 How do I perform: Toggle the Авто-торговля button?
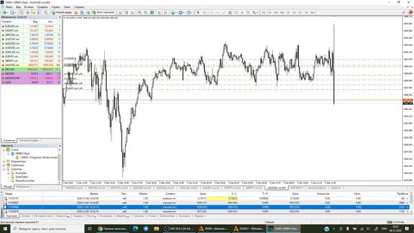[x=103, y=12]
